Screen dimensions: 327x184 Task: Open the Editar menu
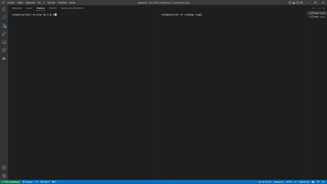20,3
